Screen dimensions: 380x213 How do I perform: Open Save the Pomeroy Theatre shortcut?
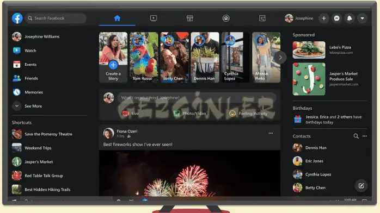(x=42, y=134)
